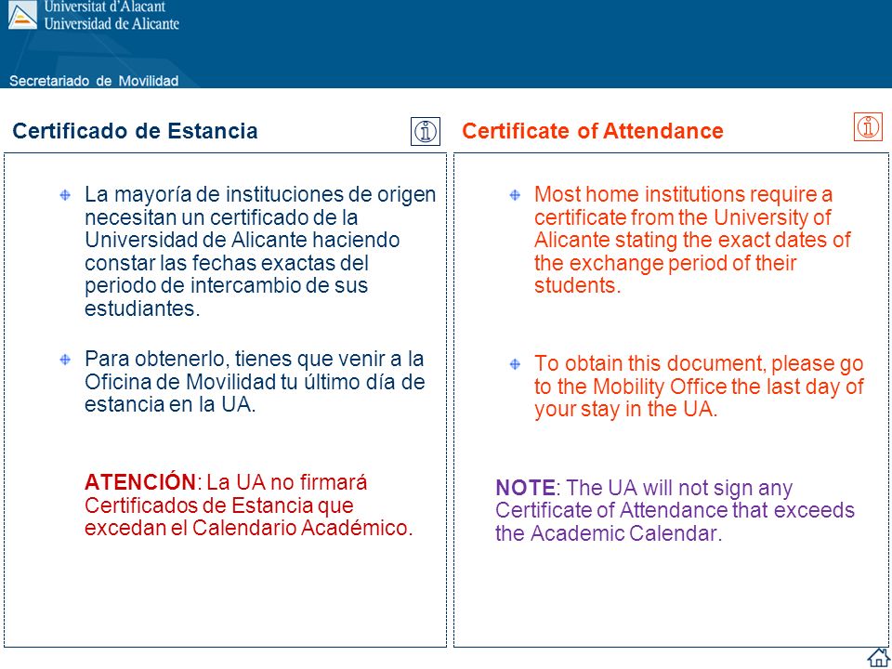Click bullet icon next to 'To obtain this document'
892x669 pixels.
pos(515,364)
